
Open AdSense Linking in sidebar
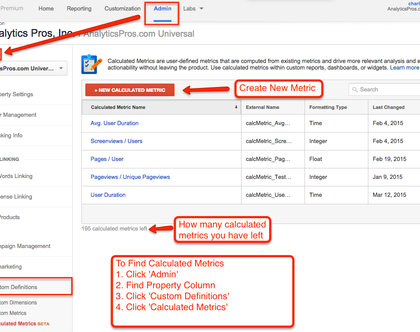pyautogui.click(x=16, y=197)
